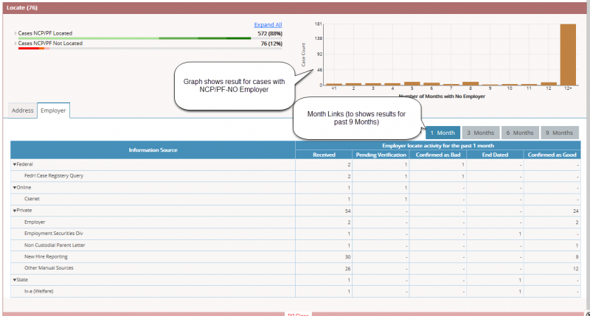Select the Employer tab

pos(53,110)
